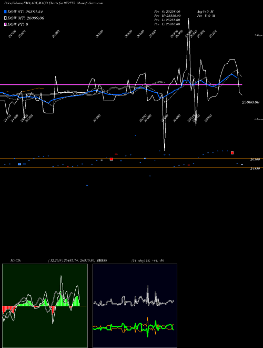Click the 'Pre H: 25350.00' value
The height and width of the screenshot is (348, 263).
point(167,16)
